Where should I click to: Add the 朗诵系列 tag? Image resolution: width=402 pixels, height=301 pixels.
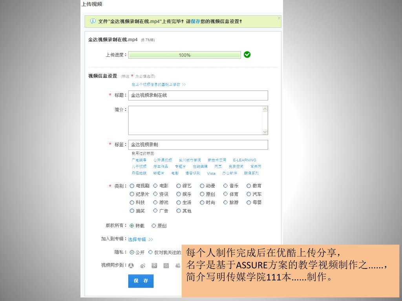click(x=251, y=173)
